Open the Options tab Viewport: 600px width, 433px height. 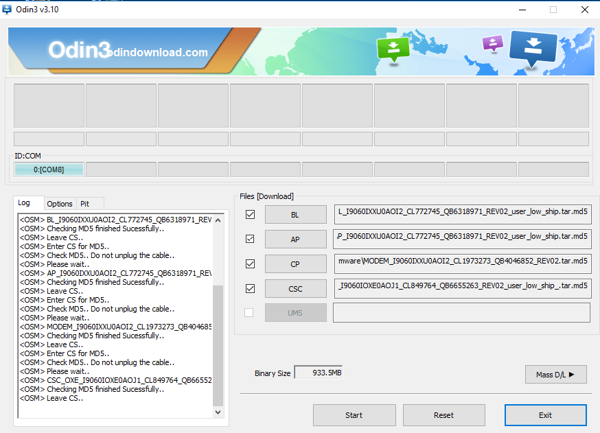(60, 204)
